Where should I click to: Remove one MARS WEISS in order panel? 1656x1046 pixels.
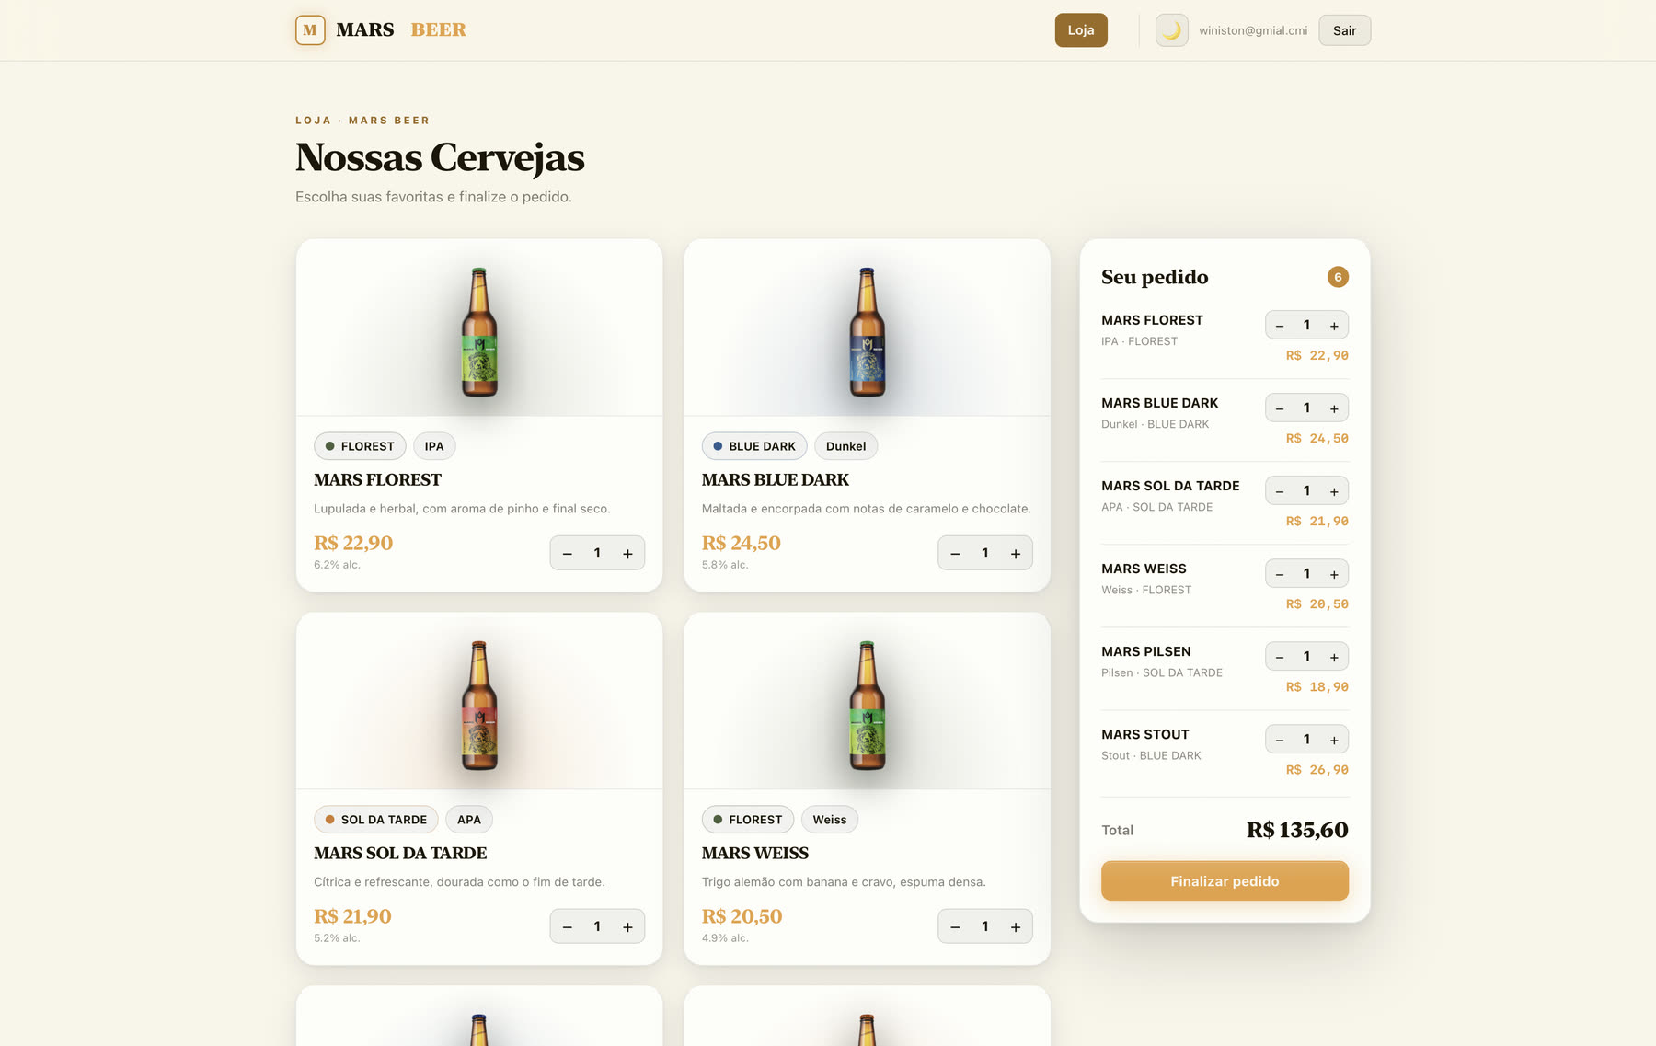click(1280, 574)
